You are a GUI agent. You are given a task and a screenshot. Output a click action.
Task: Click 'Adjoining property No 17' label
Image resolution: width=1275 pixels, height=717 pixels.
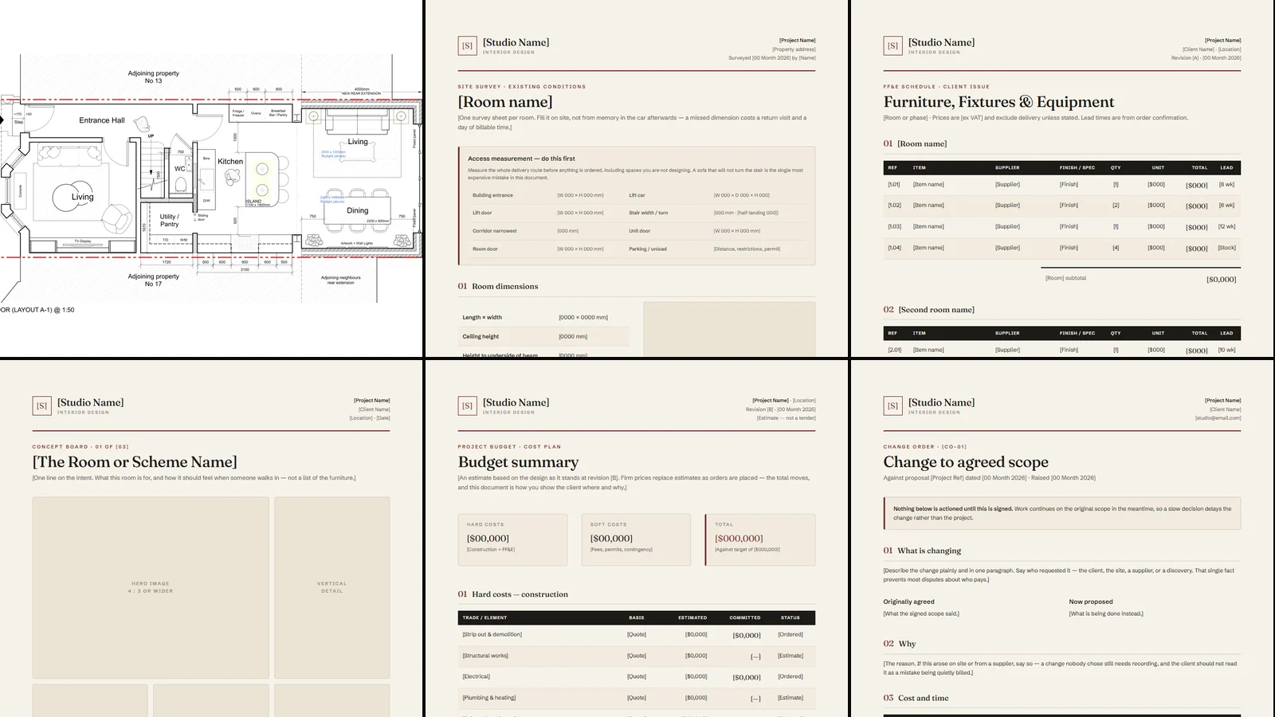[154, 280]
